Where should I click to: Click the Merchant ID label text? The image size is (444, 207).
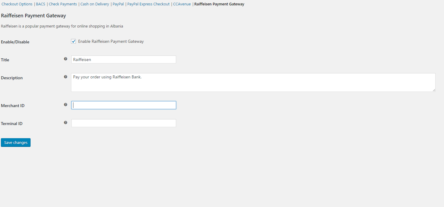[13, 106]
